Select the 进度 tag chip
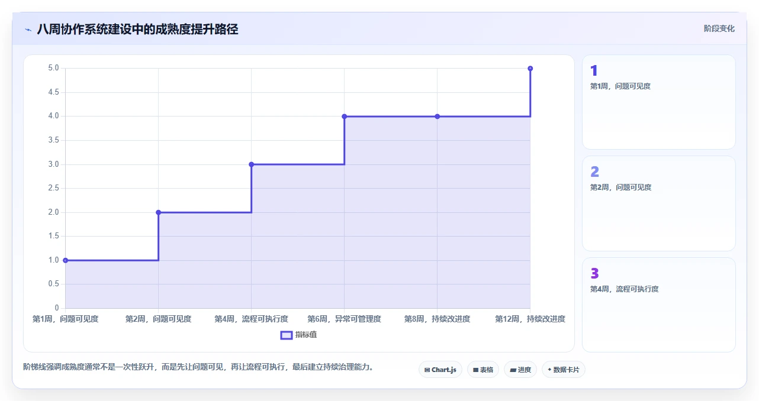 pos(520,370)
